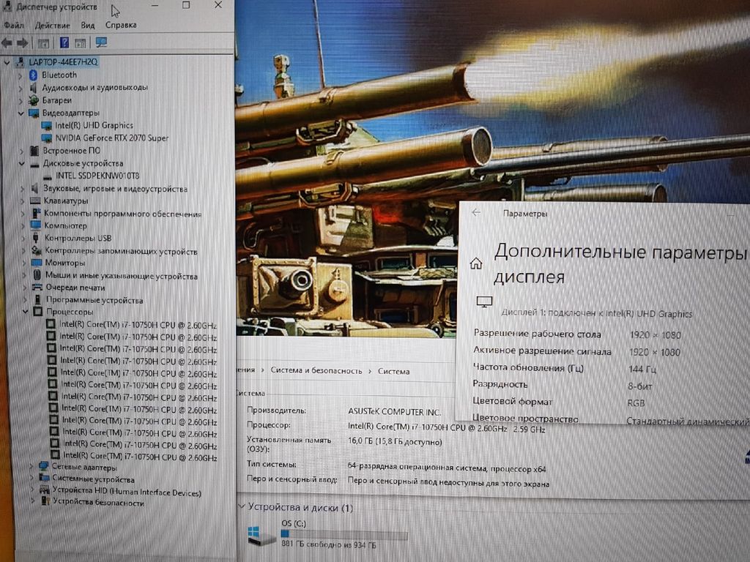Collapse the Видеоадаптеры category
The width and height of the screenshot is (750, 562).
pyautogui.click(x=21, y=113)
